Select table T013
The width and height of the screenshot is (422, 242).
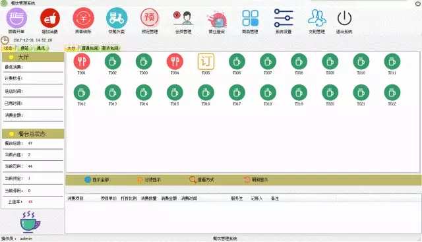113,92
